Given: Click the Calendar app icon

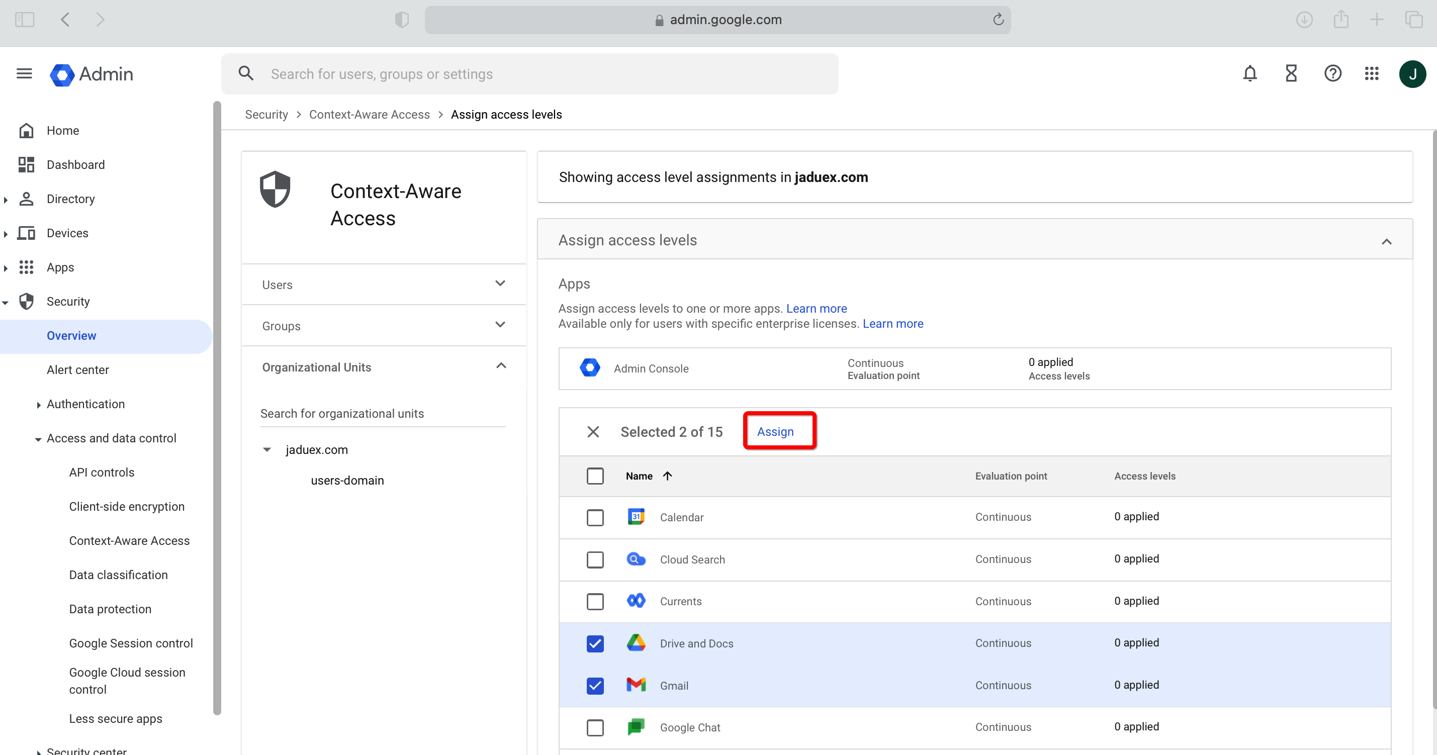Looking at the screenshot, I should [636, 517].
